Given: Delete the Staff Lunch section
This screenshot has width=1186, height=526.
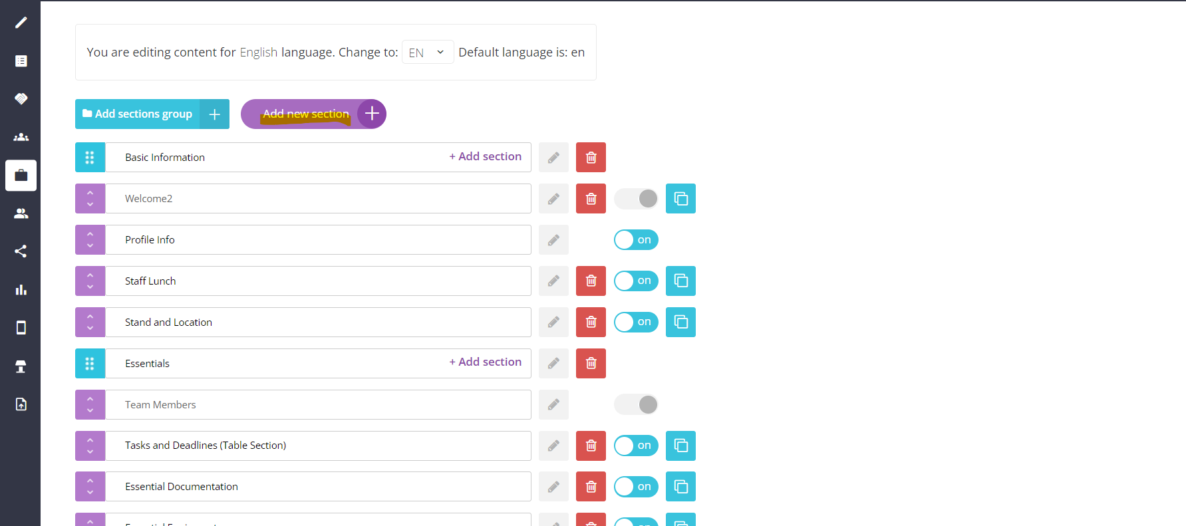Looking at the screenshot, I should coord(591,281).
